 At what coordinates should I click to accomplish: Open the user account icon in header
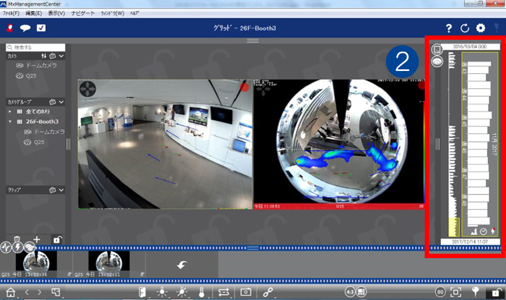[10, 28]
